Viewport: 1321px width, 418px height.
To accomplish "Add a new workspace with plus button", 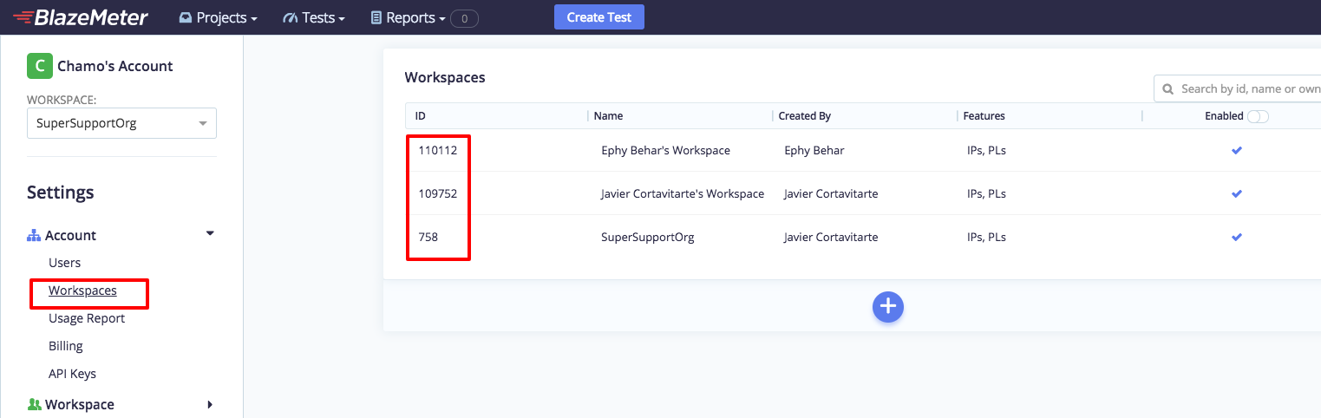I will pyautogui.click(x=888, y=307).
